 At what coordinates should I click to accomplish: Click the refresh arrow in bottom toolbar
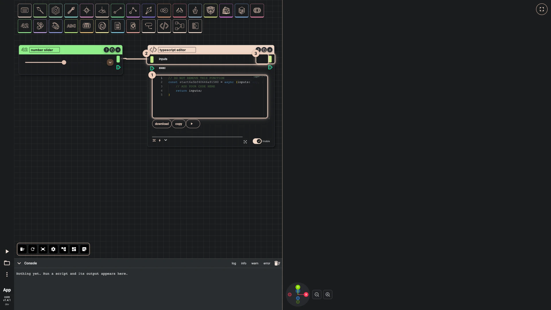pos(33,249)
